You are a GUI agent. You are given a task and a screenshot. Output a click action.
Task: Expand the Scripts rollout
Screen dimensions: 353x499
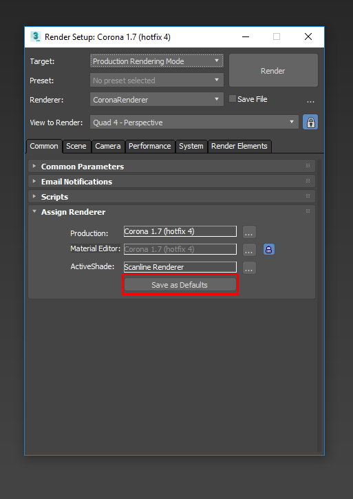[171, 197]
